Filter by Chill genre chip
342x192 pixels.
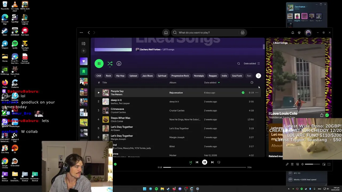(x=99, y=76)
